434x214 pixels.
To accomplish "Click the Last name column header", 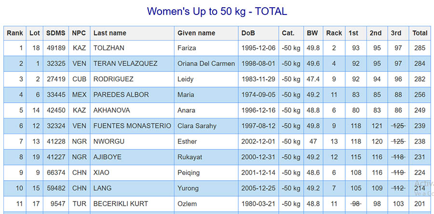I will [x=110, y=33].
